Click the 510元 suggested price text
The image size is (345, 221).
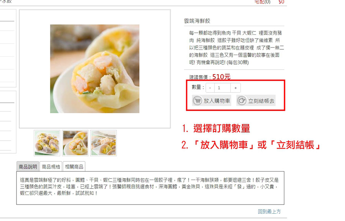point(221,77)
